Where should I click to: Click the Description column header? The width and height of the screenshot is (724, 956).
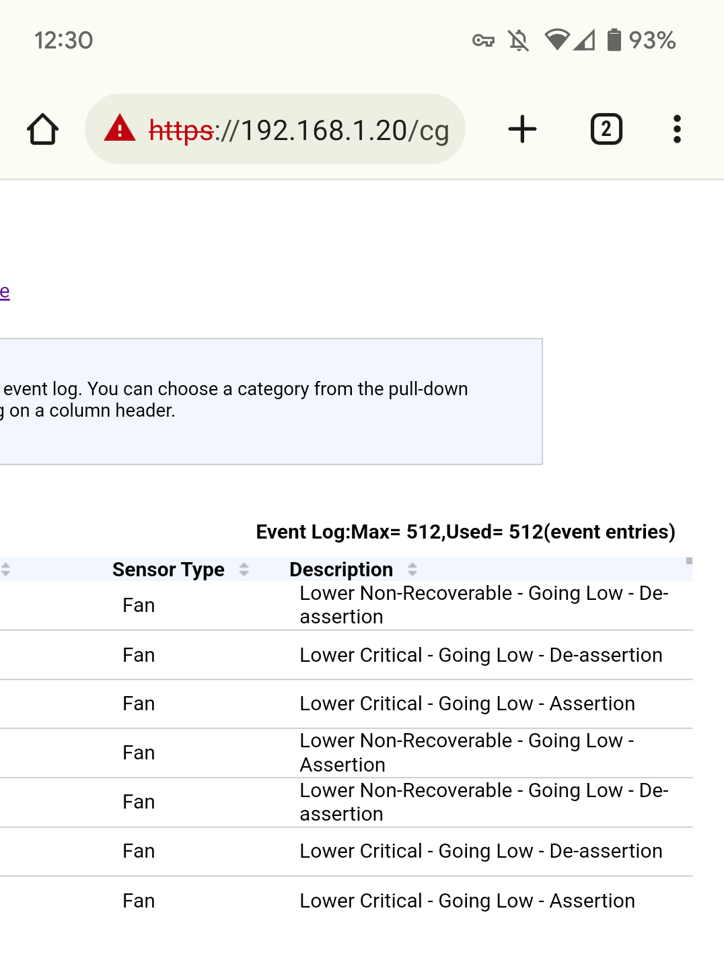(x=341, y=570)
